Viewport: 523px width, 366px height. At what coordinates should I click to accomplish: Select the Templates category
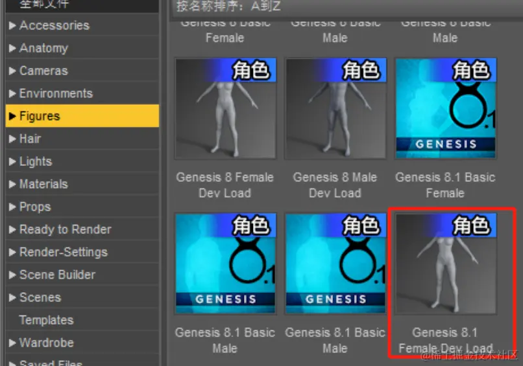46,320
